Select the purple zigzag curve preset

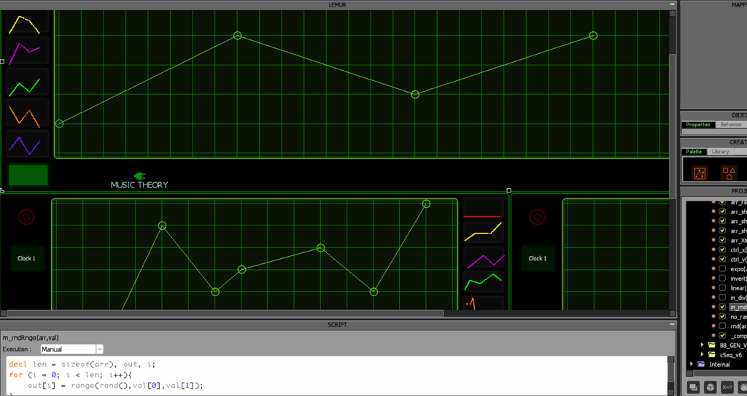point(28,144)
